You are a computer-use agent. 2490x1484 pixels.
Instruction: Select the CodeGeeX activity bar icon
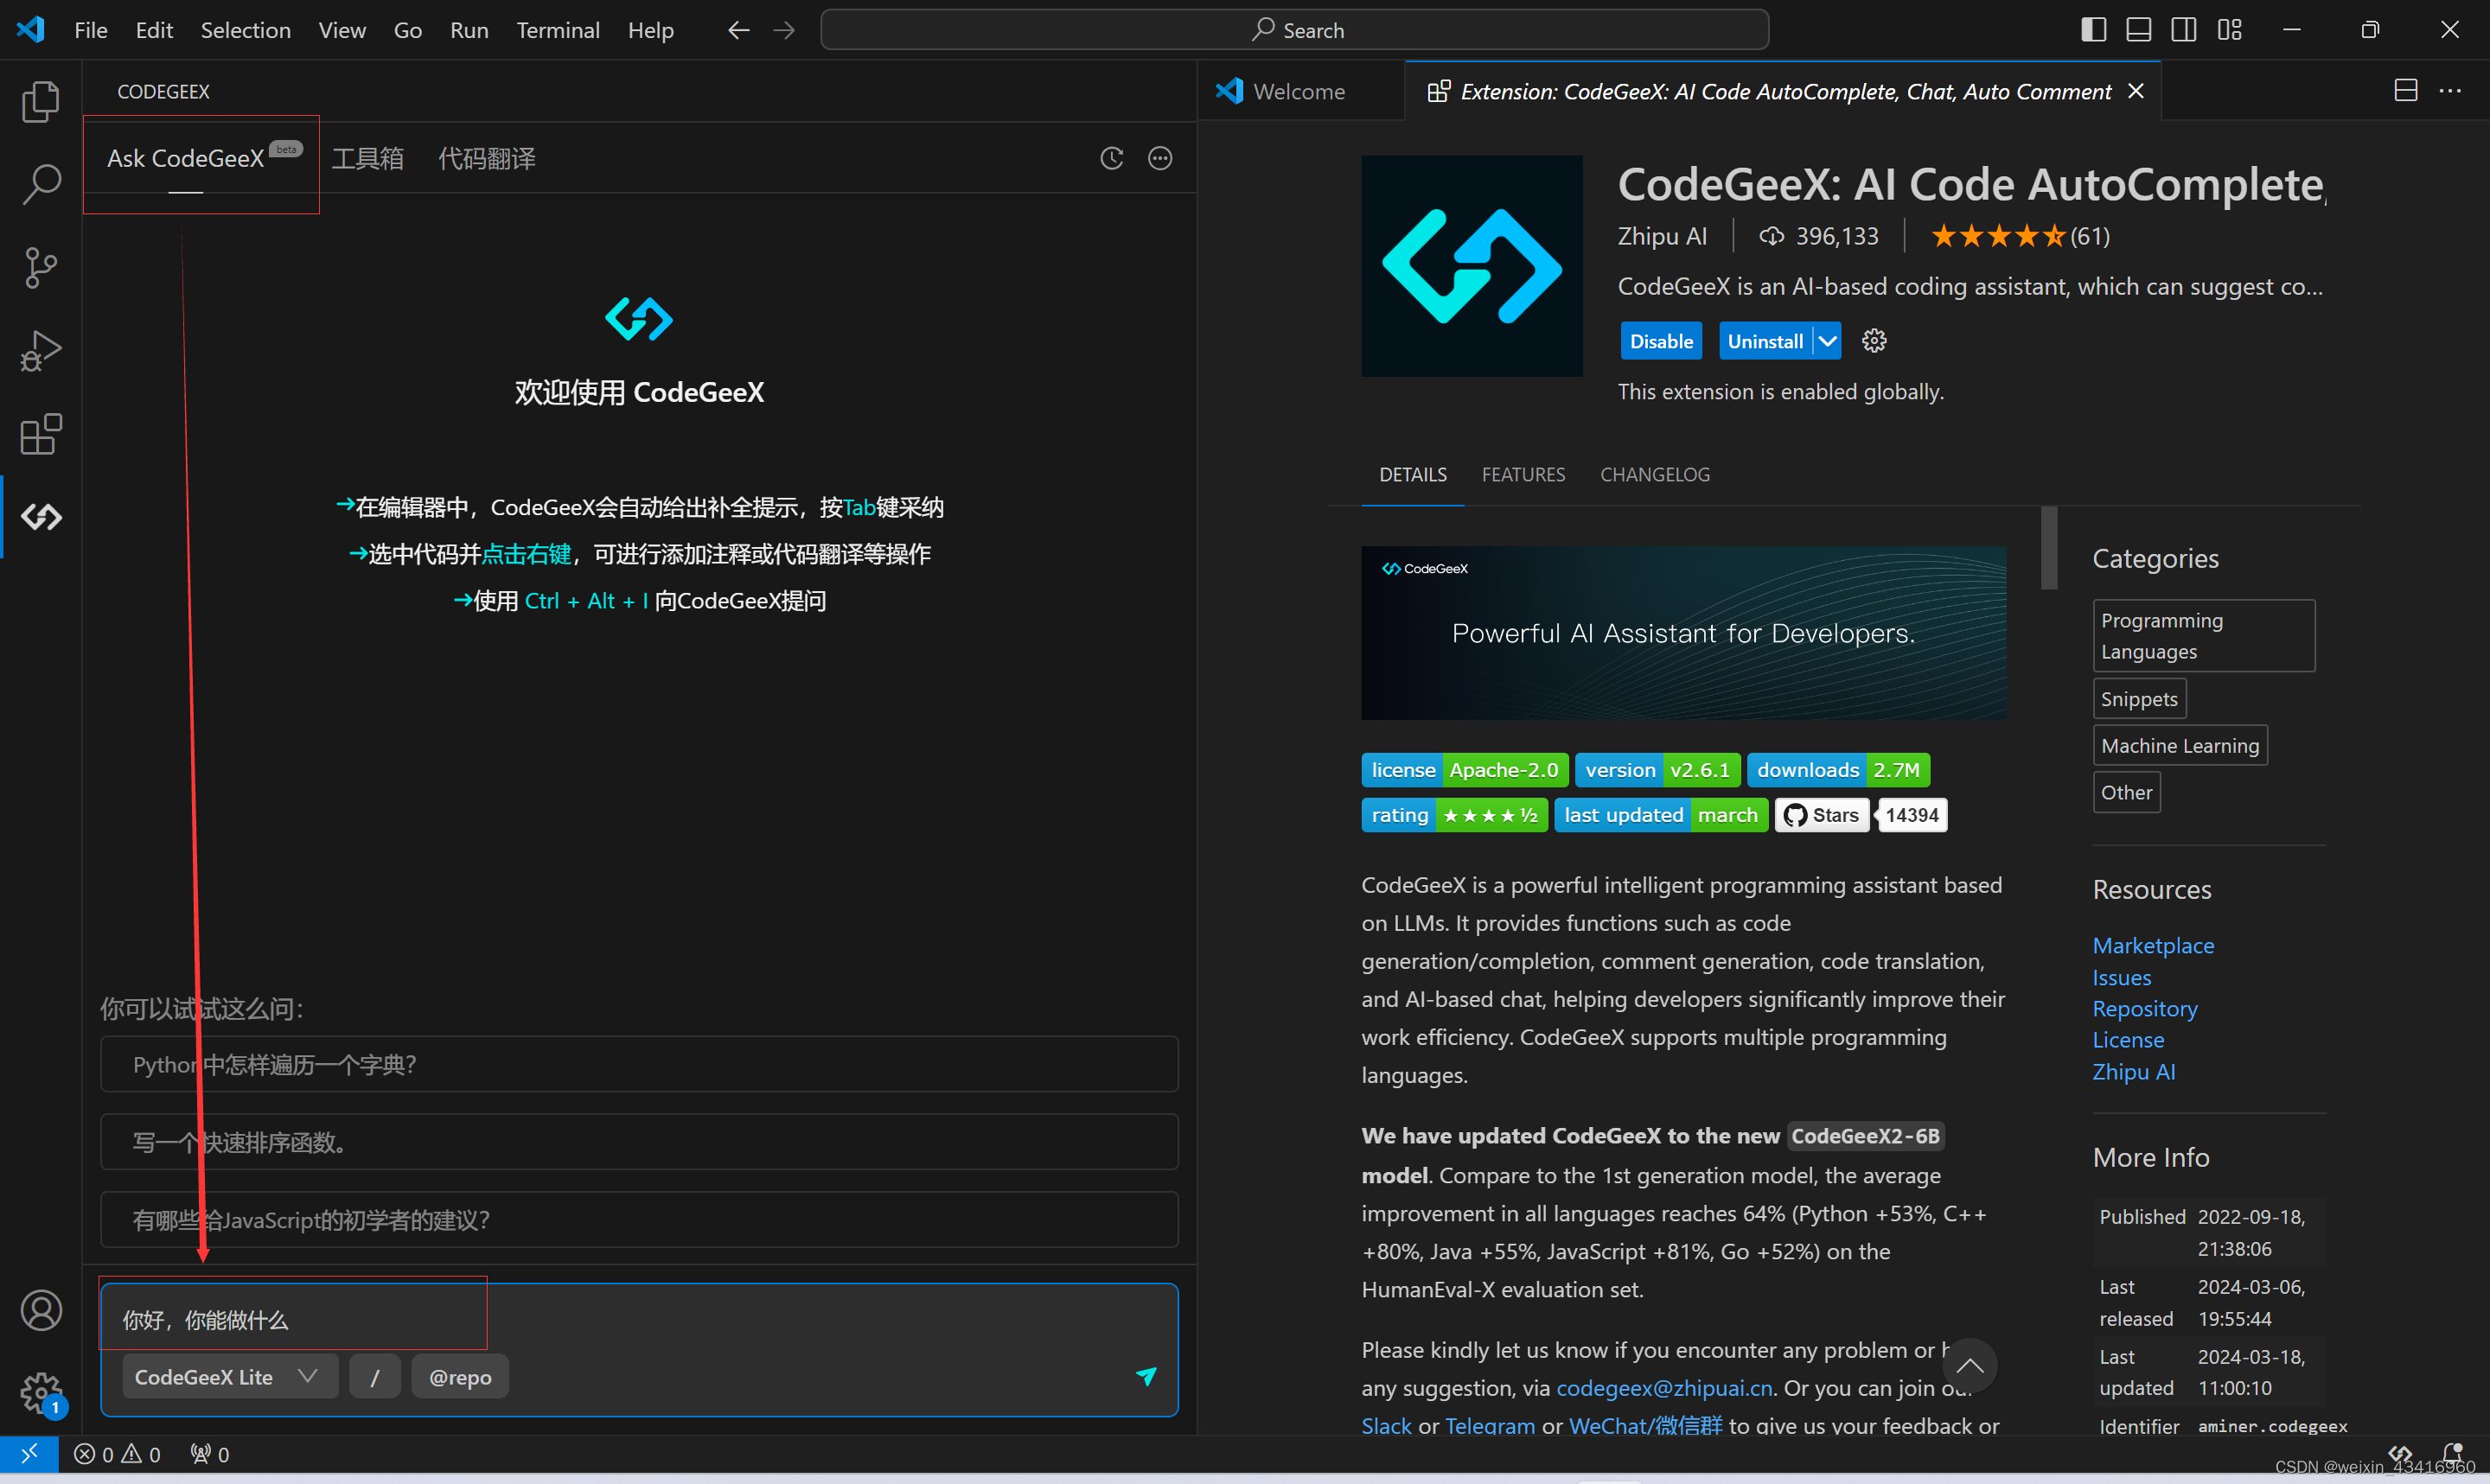click(x=41, y=517)
